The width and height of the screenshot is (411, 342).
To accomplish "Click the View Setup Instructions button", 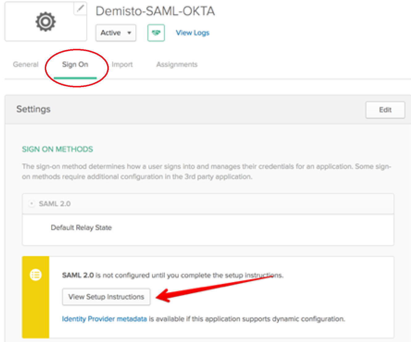I will 106,297.
